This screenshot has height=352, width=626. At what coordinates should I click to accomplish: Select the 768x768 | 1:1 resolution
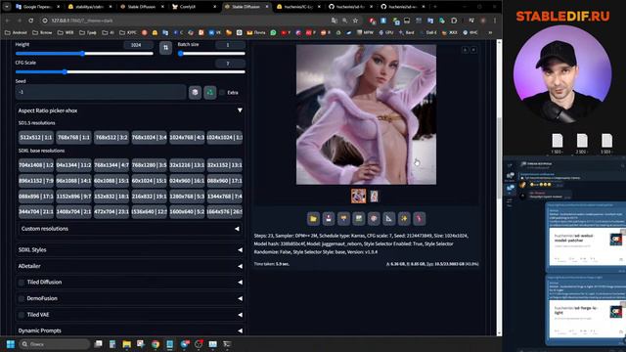[74, 137]
